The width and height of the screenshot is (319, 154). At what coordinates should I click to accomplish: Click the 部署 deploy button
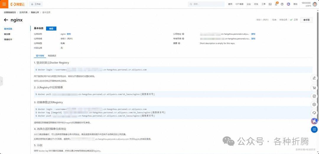coord(306,20)
